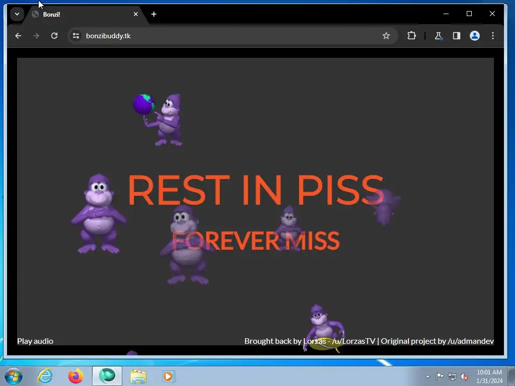The width and height of the screenshot is (515, 386).
Task: Open a new tab with plus button
Action: coord(154,14)
